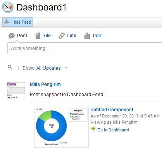162x150 pixels.
Task: Click the Show All Updates filter text
Action: click(41, 68)
